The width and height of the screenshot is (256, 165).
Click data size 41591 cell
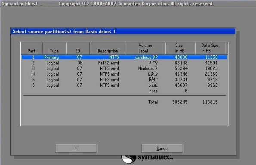[211, 63]
